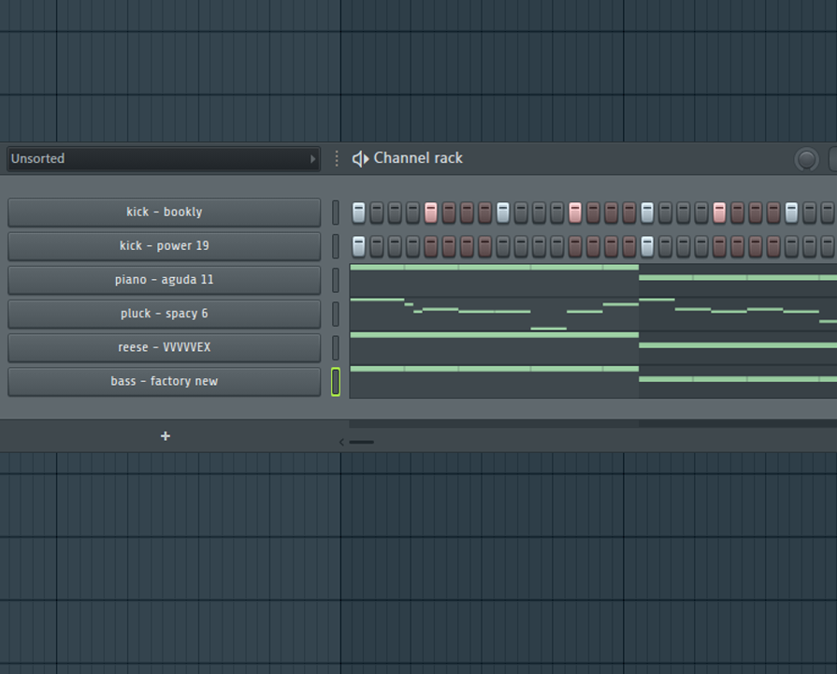
Task: Click the horizontal scrollbar handle under the rack
Action: click(362, 442)
